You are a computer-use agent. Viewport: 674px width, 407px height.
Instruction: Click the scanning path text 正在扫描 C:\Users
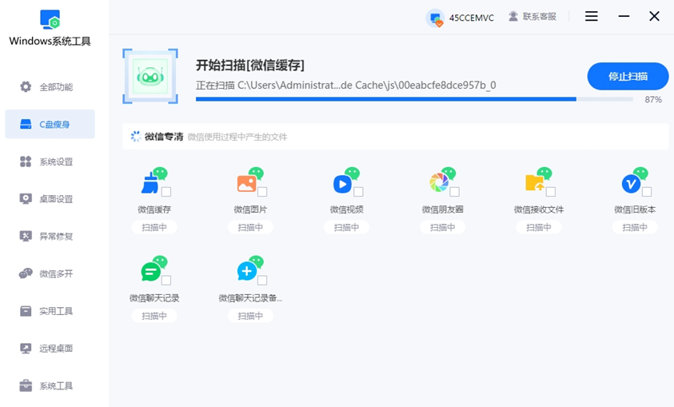(346, 85)
